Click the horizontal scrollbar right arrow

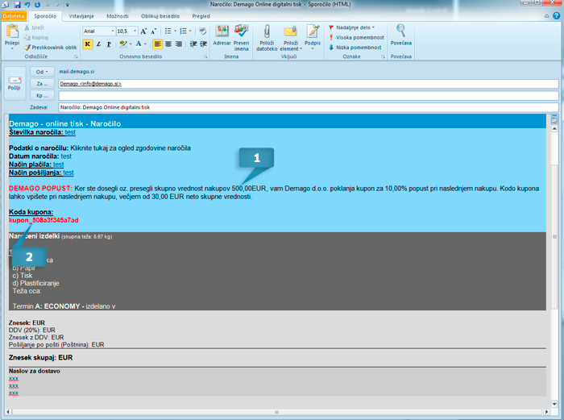point(546,412)
